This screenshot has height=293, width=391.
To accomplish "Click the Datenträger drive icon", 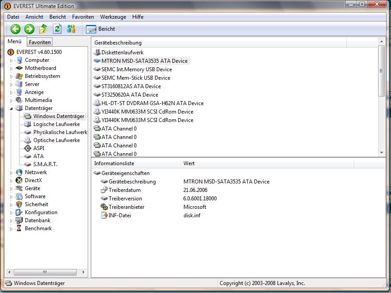I will coord(19,108).
